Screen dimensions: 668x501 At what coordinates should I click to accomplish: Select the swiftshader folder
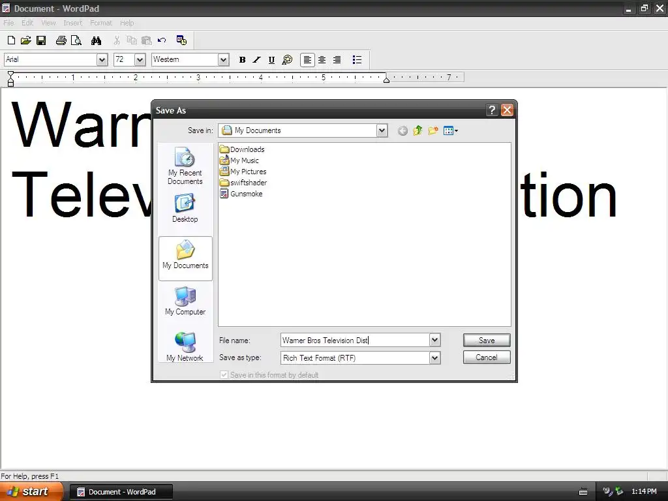point(243,183)
